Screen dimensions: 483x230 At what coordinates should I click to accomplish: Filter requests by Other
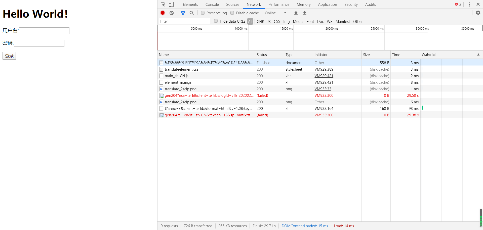coord(358,22)
